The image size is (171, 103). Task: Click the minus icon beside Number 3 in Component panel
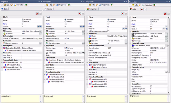[124, 29]
